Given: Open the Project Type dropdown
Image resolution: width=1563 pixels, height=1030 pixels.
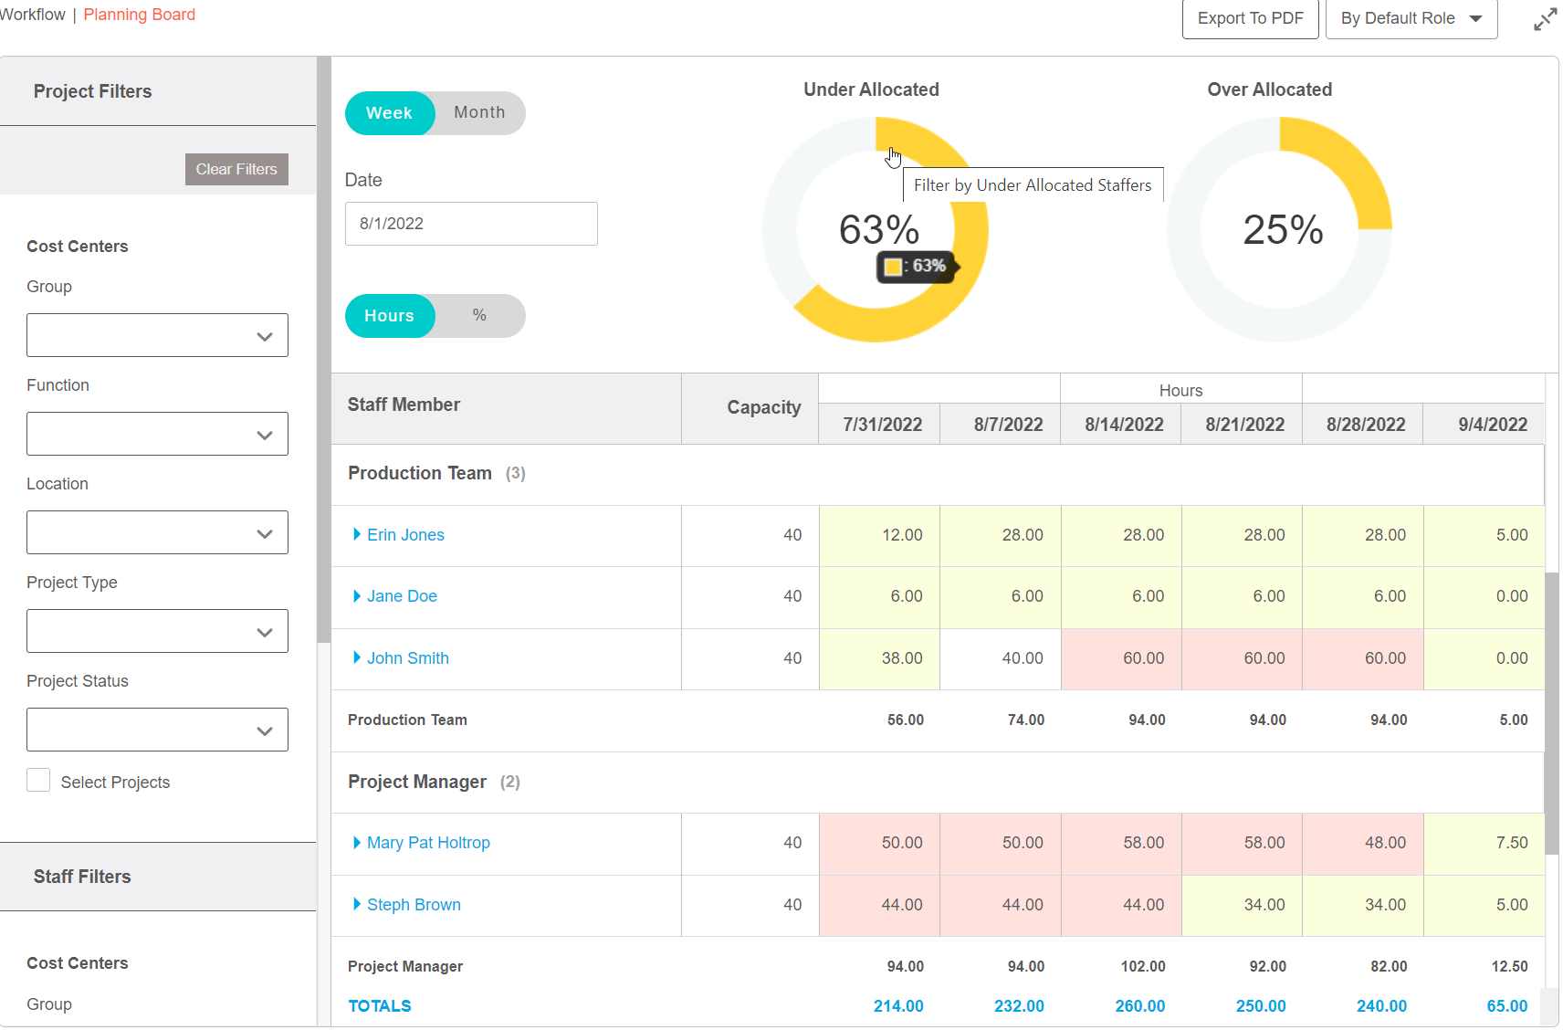Looking at the screenshot, I should [x=157, y=631].
